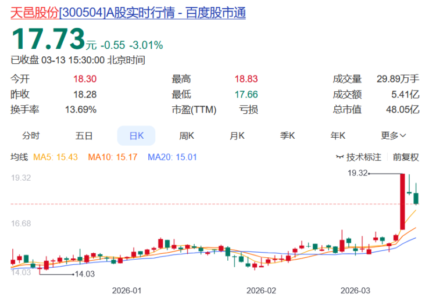Click the -3.01% change value
Viewport: 436px width, 302px height.
click(x=146, y=45)
